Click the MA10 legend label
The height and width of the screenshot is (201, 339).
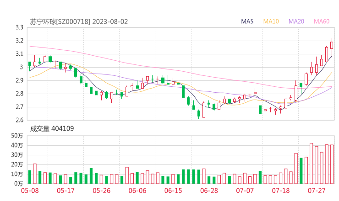coord(271,21)
